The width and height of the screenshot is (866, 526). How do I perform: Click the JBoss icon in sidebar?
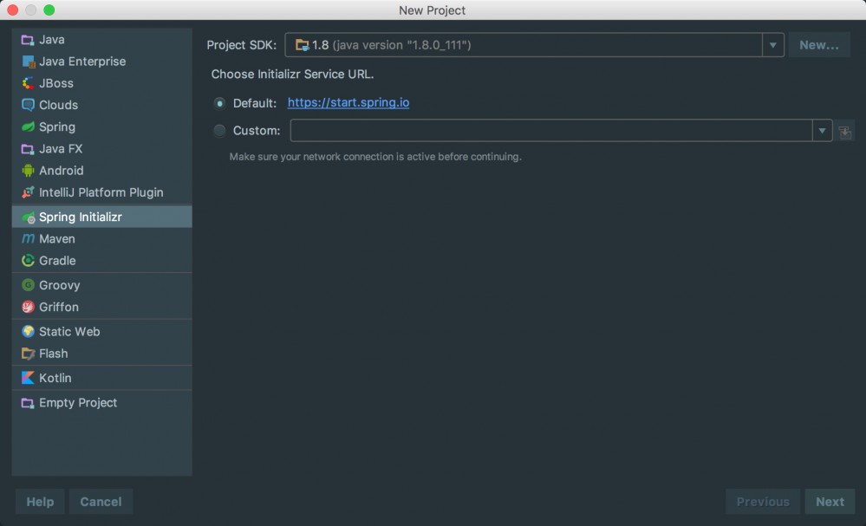pos(28,83)
